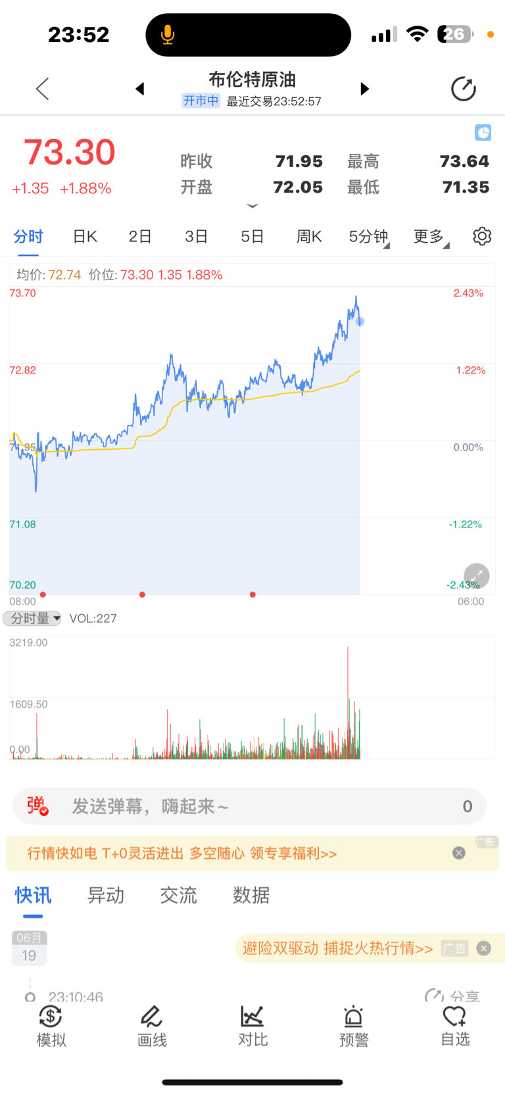Viewport: 505px width, 1095px height.
Task: Tap the 发送弹幕 input field
Action: [x=250, y=806]
